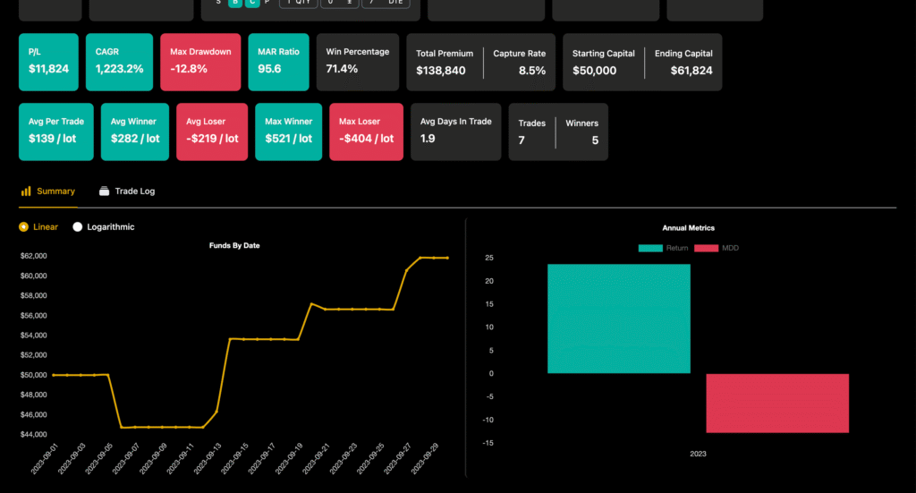Enable the P option
Image resolution: width=916 pixels, height=493 pixels.
267,3
